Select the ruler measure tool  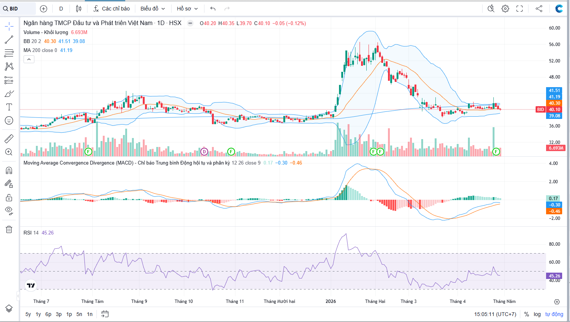tap(9, 139)
